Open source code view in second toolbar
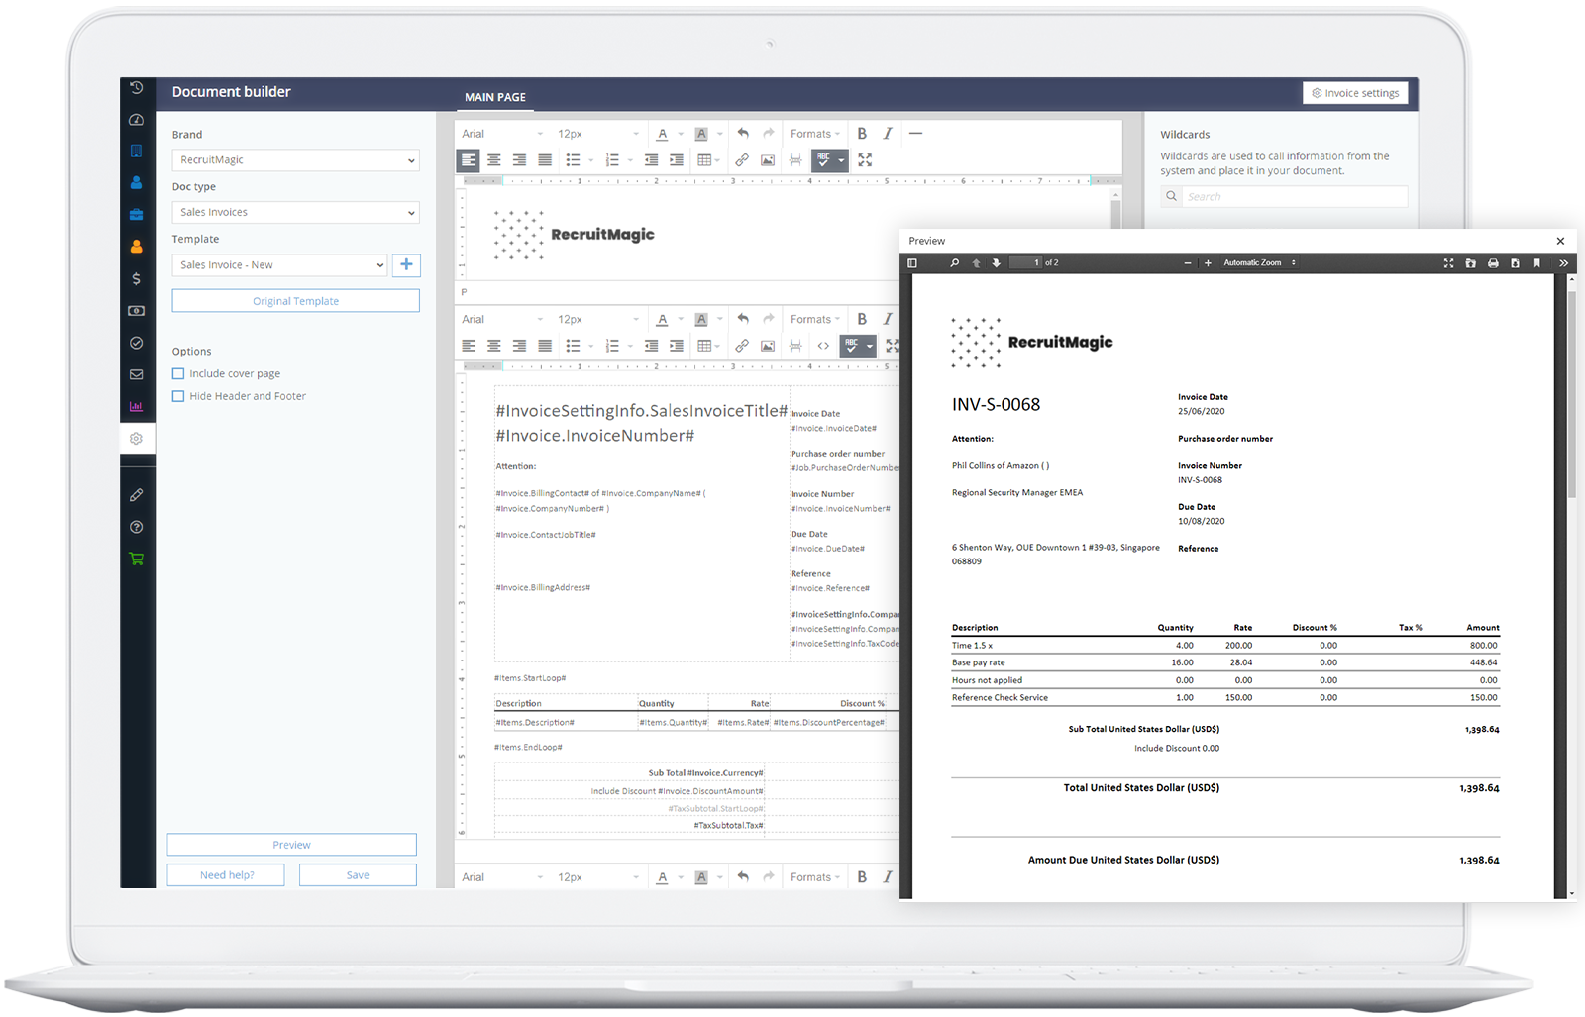 point(823,346)
